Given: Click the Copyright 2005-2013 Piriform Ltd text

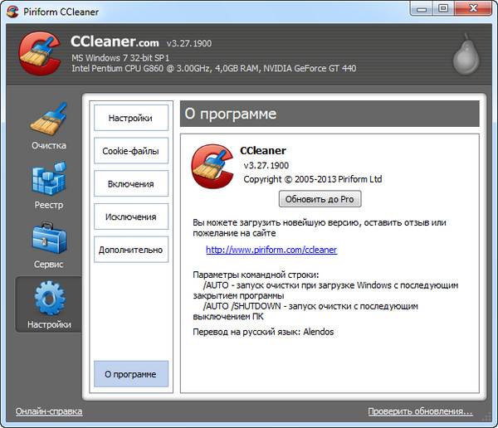Looking at the screenshot, I should 313,179.
